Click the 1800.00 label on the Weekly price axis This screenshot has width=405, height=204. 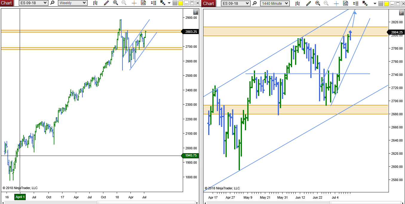click(x=191, y=177)
